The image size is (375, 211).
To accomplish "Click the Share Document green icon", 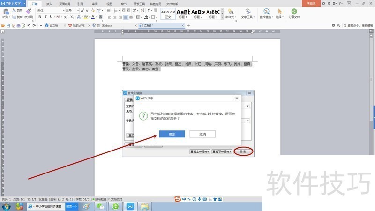I will tap(294, 11).
